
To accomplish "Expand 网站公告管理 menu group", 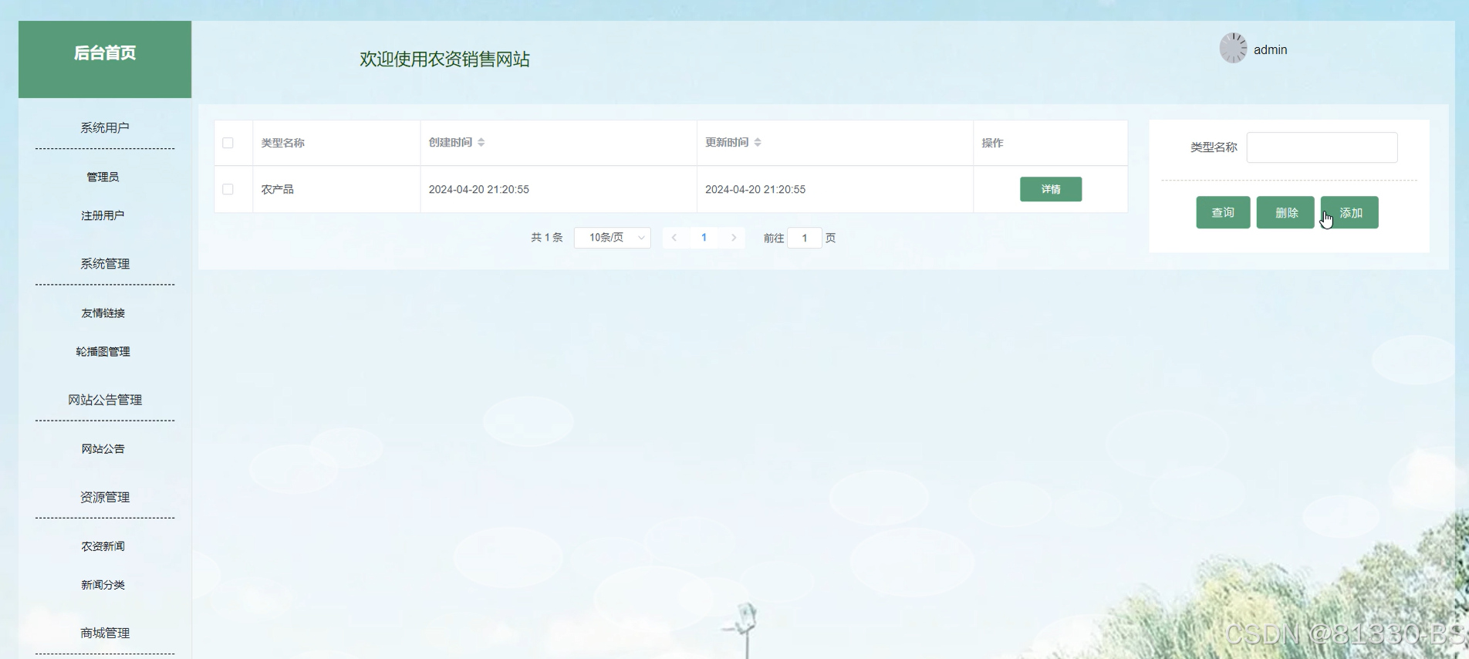I will [105, 400].
